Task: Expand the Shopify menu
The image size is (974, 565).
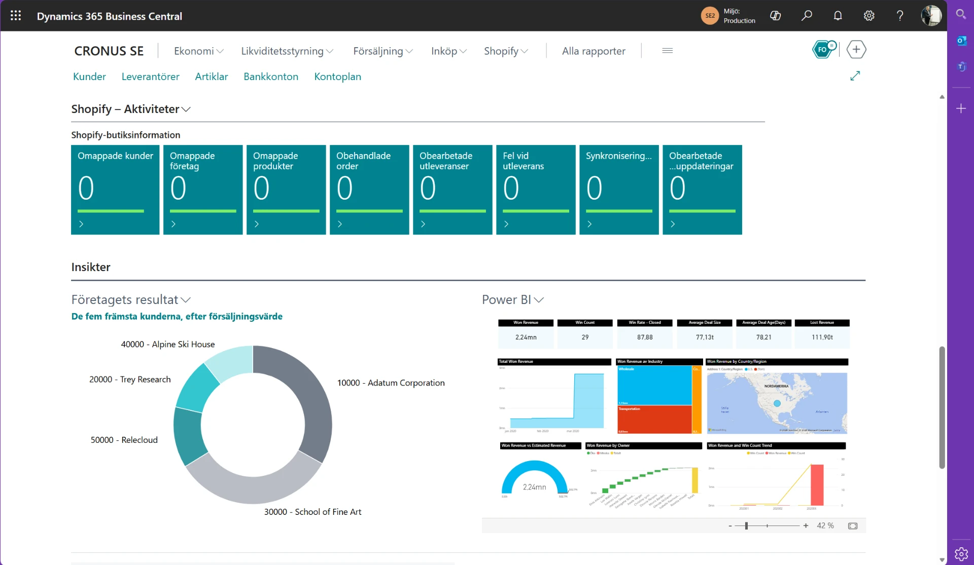Action: [506, 51]
